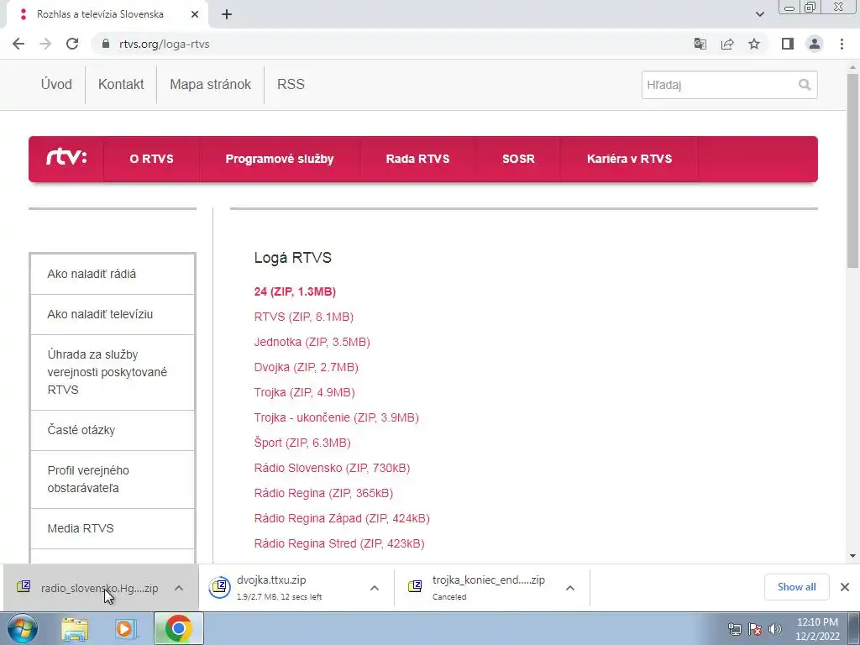Download Trojka - ukončenie ZIP
Viewport: 860px width, 645px height.
coord(336,418)
